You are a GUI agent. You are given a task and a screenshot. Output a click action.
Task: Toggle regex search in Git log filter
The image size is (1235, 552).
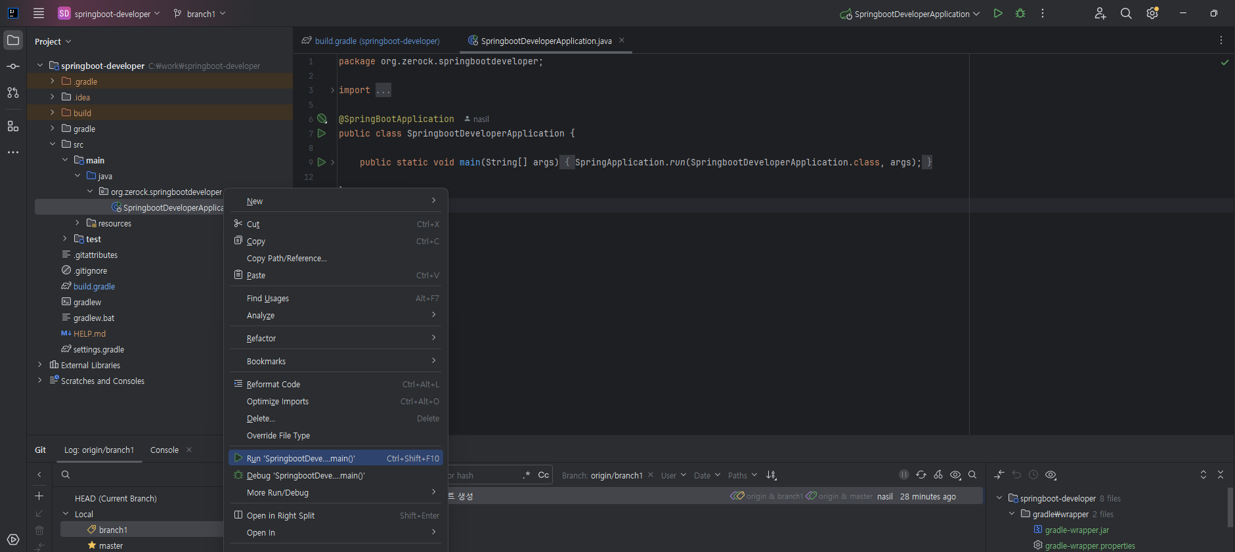[x=527, y=475]
